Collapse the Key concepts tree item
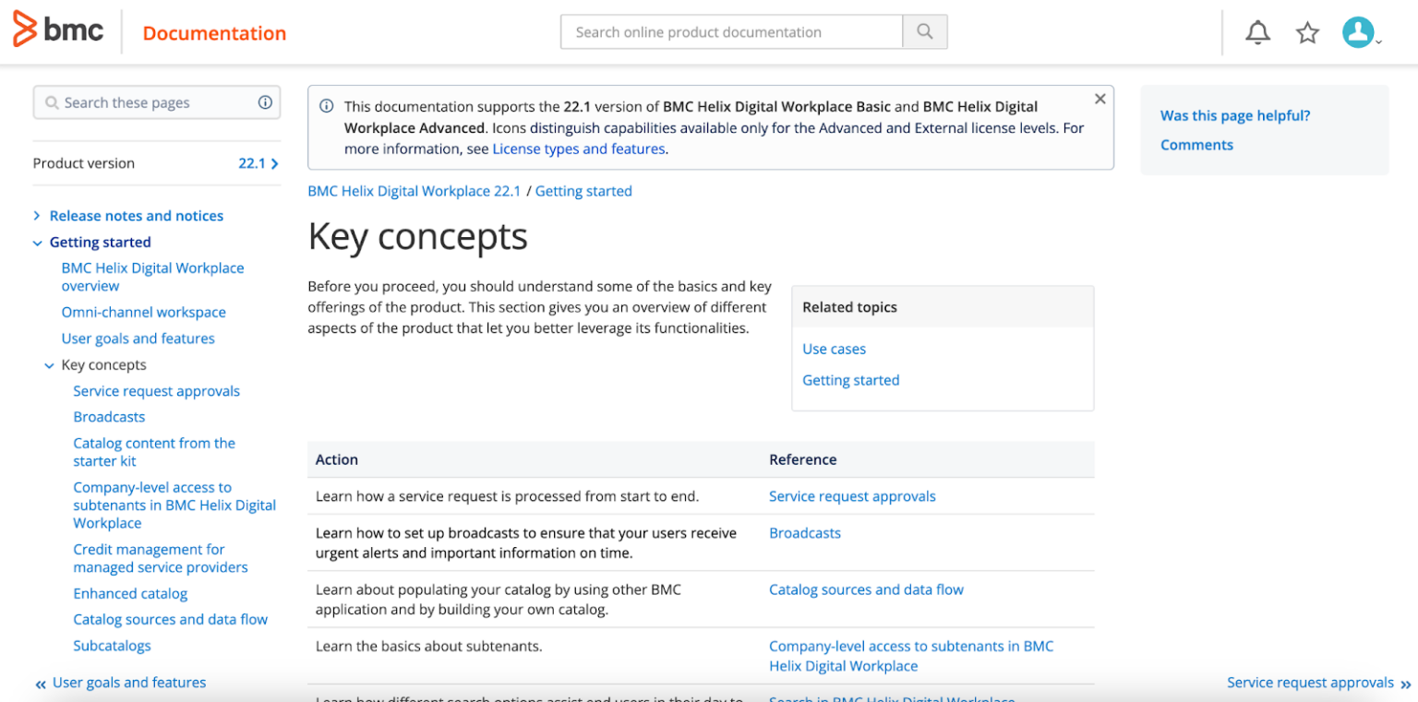Image resolution: width=1418 pixels, height=702 pixels. pos(49,364)
